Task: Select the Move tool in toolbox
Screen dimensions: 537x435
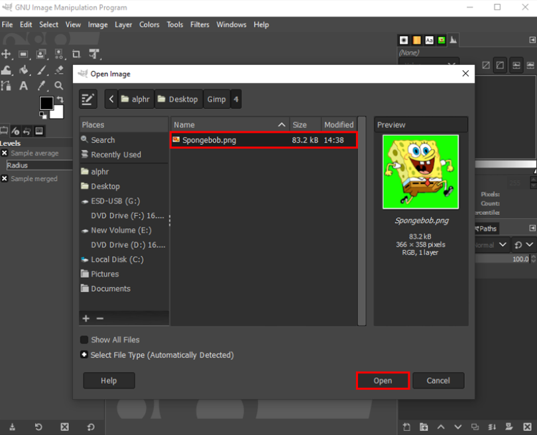Action: coord(7,54)
